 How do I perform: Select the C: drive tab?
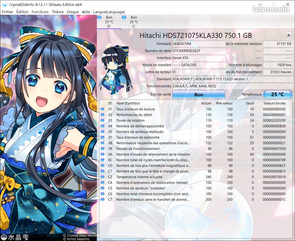[x=134, y=22]
